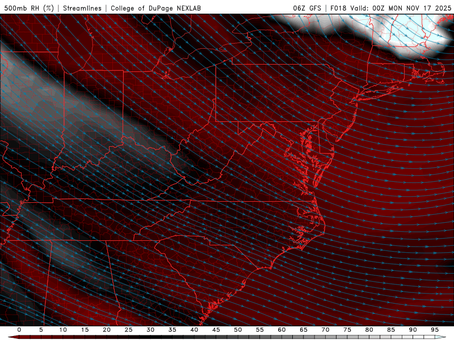Viewport: 454px width, 340px height.
Task: Click the 5 value on the color scale
Action: click(x=41, y=330)
